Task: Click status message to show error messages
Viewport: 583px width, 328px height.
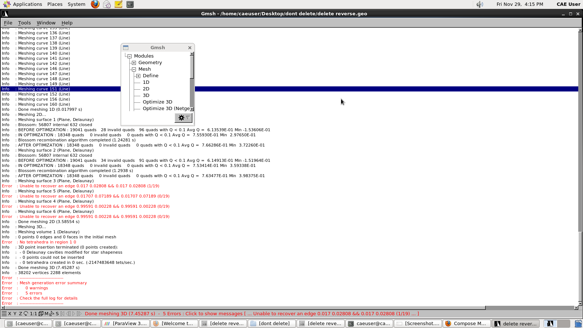Action: (x=252, y=313)
